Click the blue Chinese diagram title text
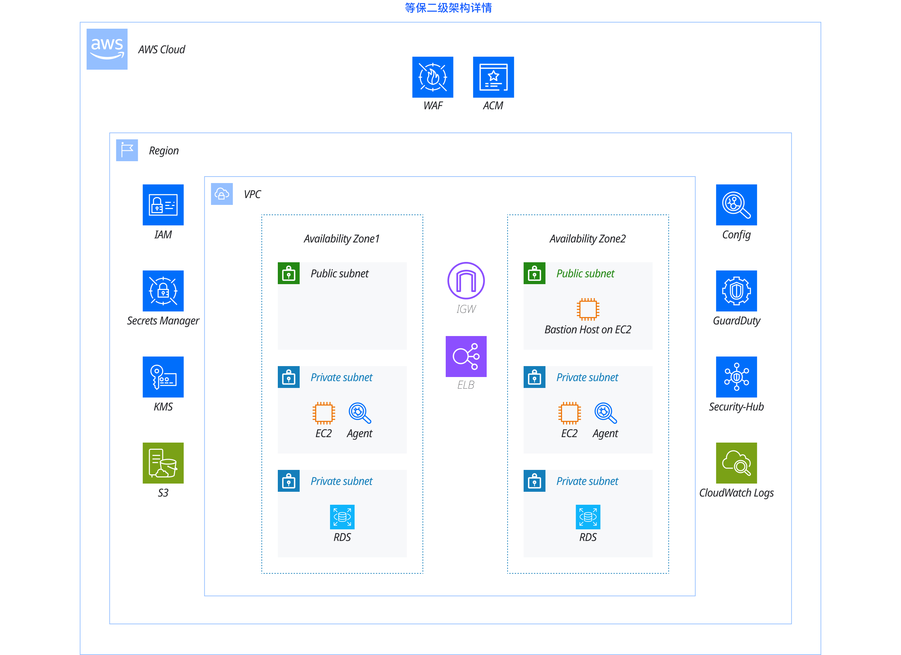901x655 pixels. 448,8
